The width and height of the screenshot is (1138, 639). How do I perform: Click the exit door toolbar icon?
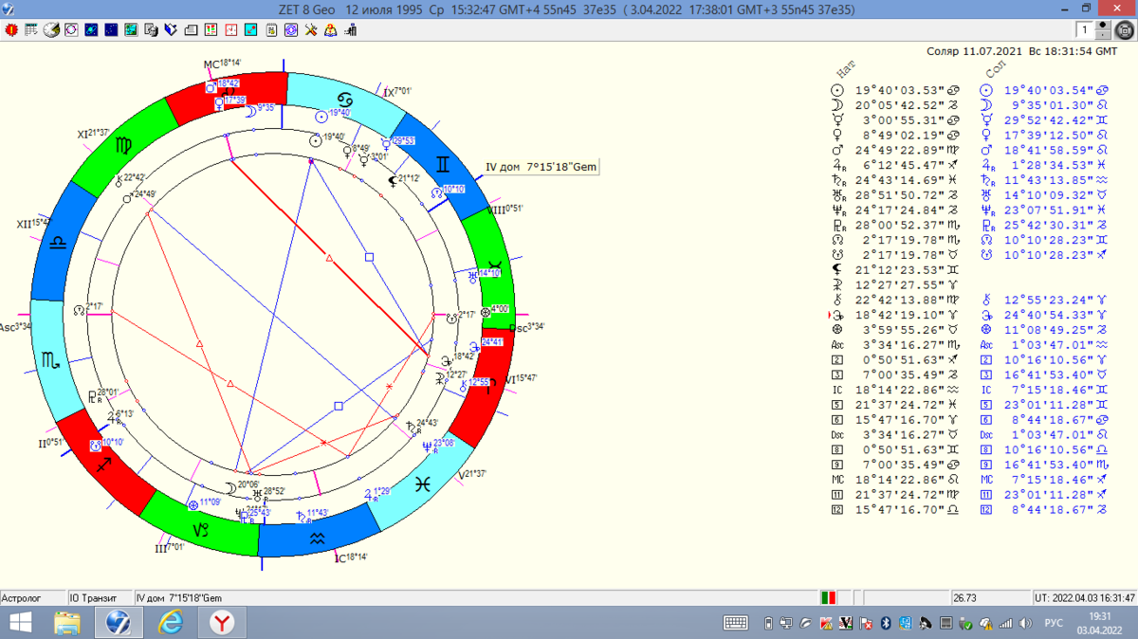(x=351, y=30)
